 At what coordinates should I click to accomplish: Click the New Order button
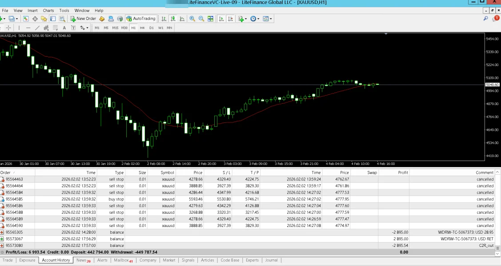(83, 19)
